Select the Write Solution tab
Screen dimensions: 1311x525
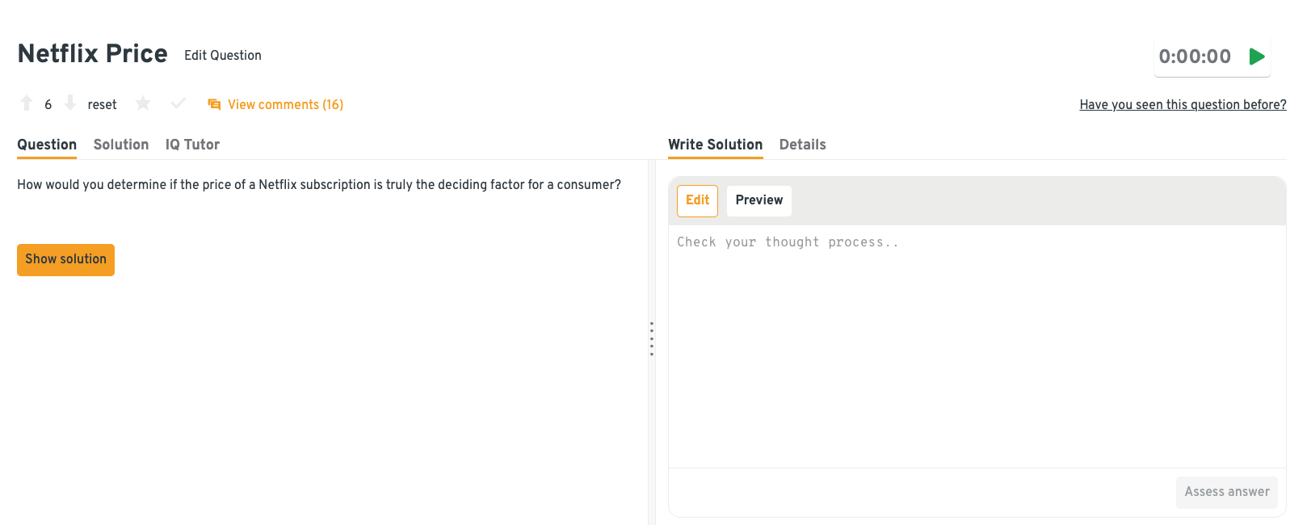pos(715,145)
